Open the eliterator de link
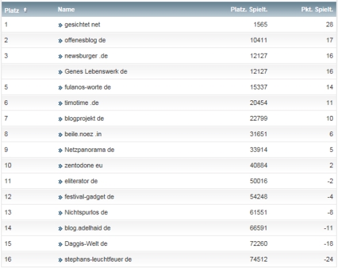The height and width of the screenshot is (269, 338). pyautogui.click(x=81, y=181)
